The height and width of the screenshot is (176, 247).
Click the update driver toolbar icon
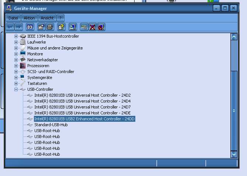tap(84, 27)
